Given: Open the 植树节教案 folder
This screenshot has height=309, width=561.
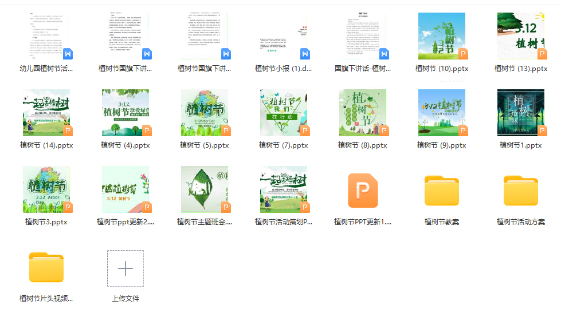Looking at the screenshot, I should pyautogui.click(x=441, y=191).
